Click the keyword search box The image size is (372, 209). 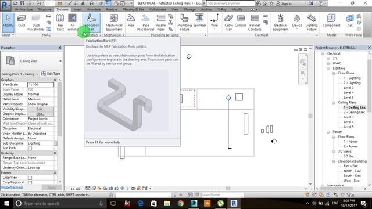coord(230,3)
